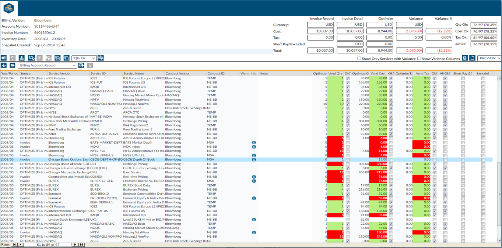Open info icon for UK1 row
The image size is (502, 248).
click(x=254, y=219)
